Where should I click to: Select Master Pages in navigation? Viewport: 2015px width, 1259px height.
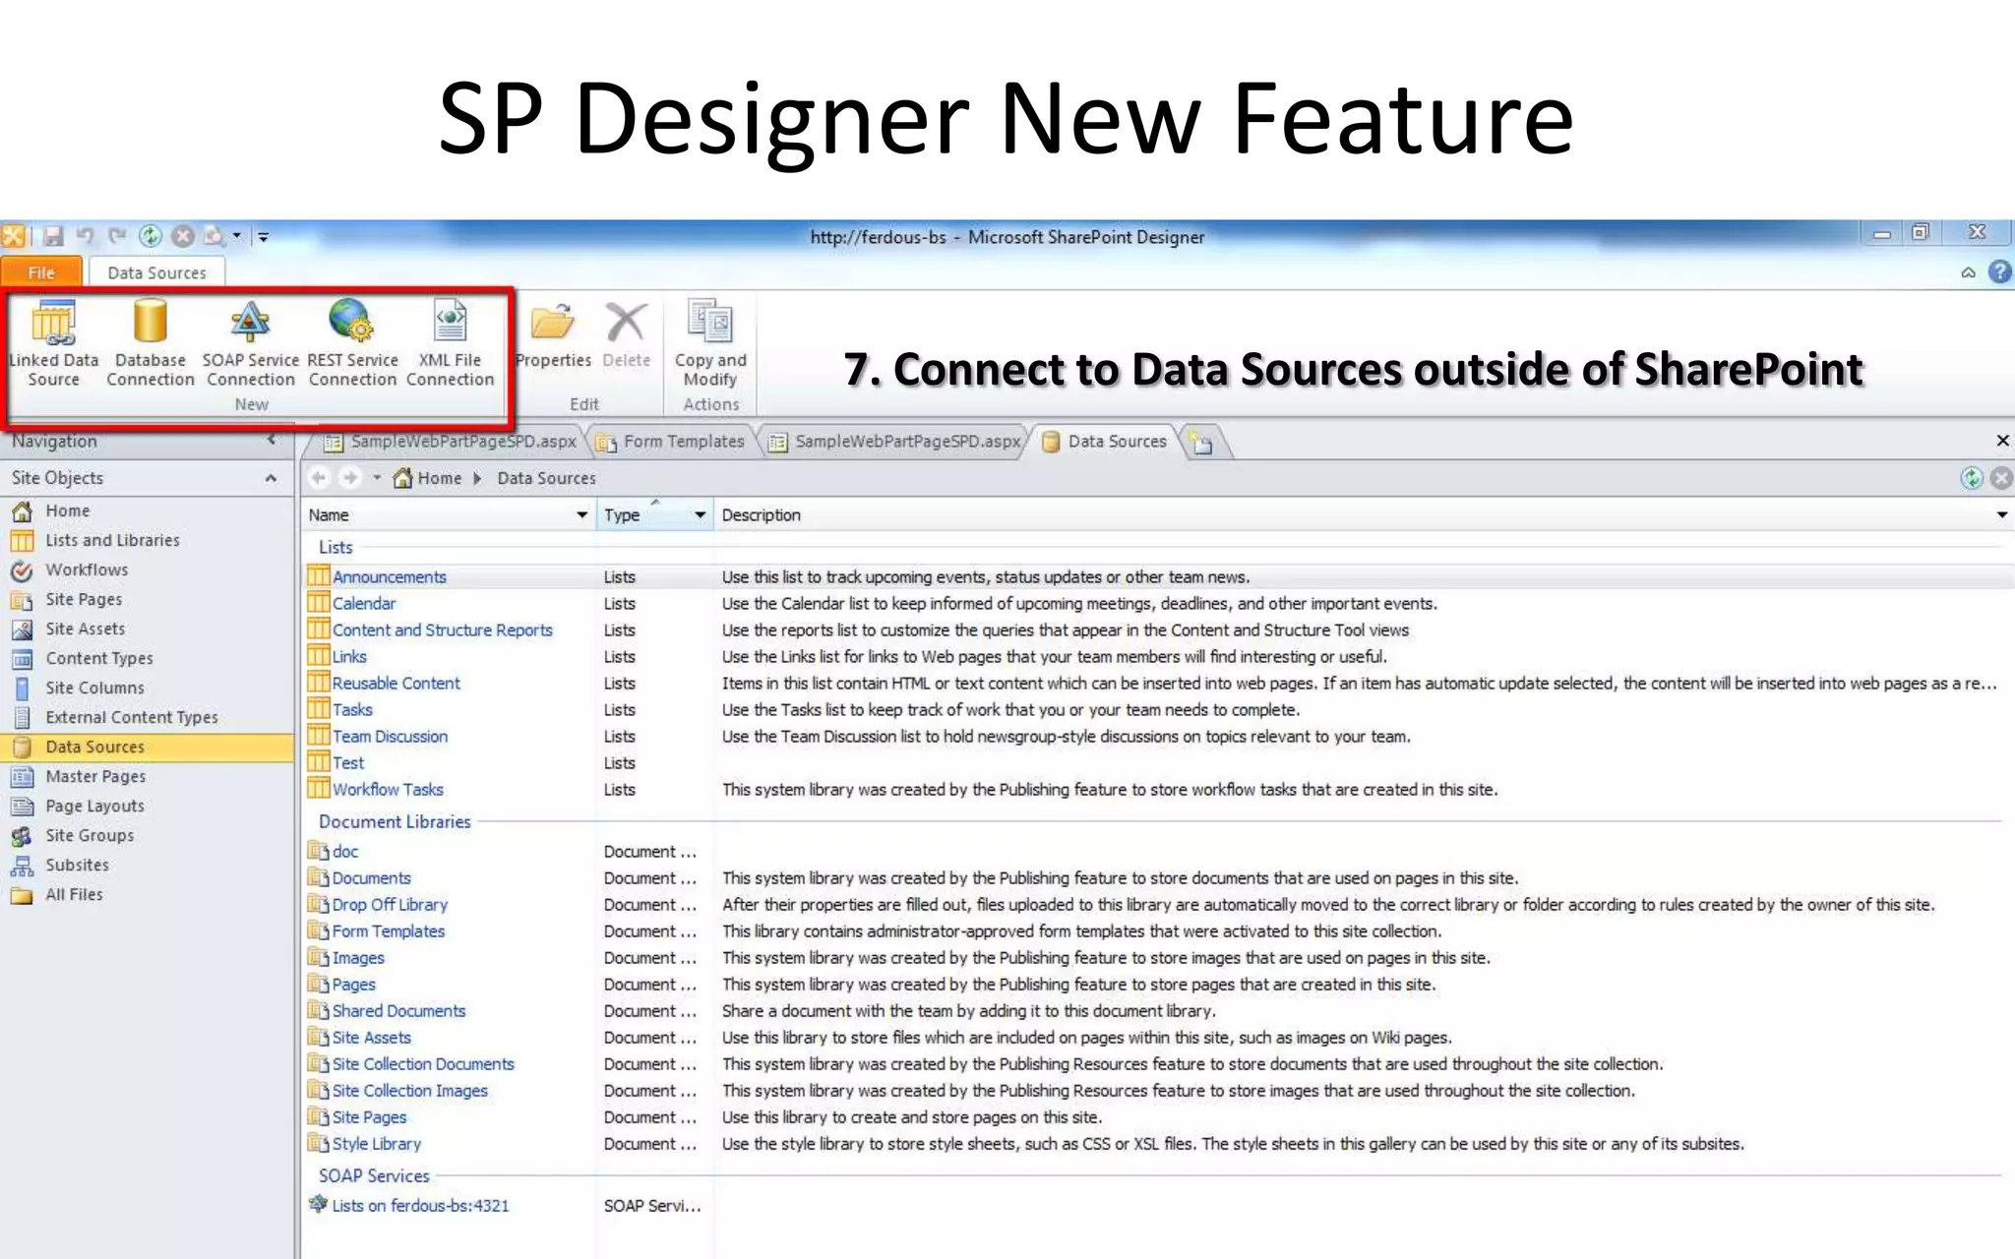95,776
